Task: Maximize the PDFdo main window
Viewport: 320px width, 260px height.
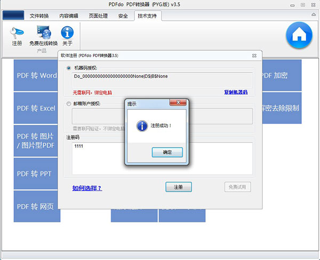Action: pyautogui.click(x=303, y=5)
